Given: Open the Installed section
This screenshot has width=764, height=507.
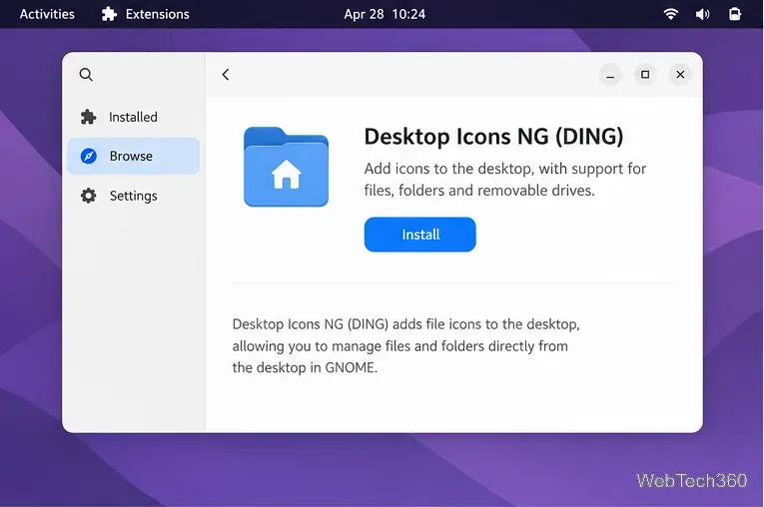Looking at the screenshot, I should coord(133,117).
